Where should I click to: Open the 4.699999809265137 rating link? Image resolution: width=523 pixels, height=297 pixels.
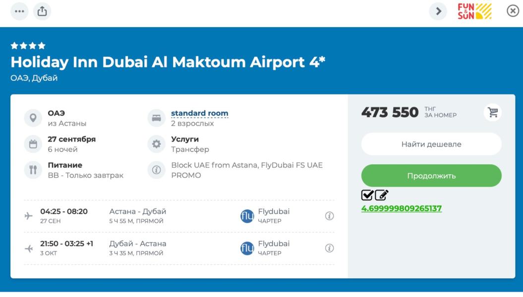coord(401,208)
